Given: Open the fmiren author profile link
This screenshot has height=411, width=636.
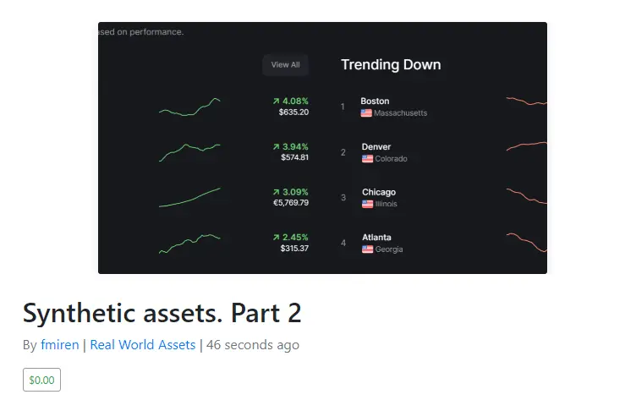Looking at the screenshot, I should coord(60,344).
